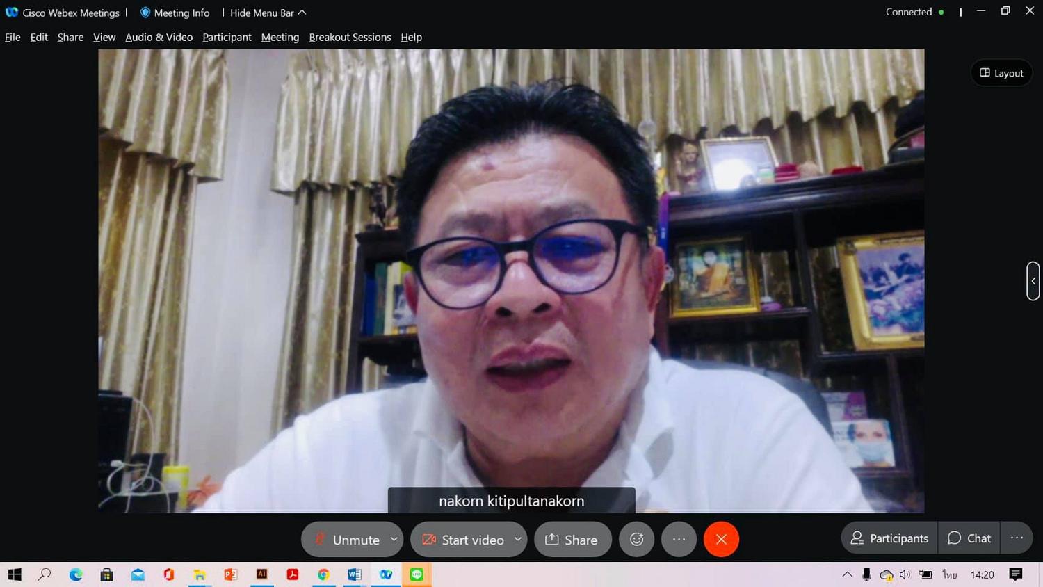Open the Share menu
Image resolution: width=1043 pixels, height=587 pixels.
tap(70, 38)
